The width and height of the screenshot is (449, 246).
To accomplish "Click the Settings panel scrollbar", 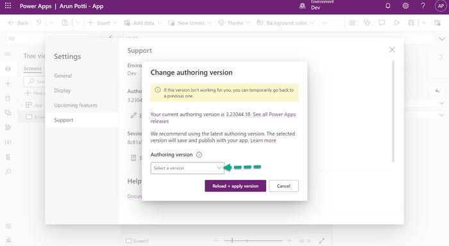I will [x=393, y=112].
